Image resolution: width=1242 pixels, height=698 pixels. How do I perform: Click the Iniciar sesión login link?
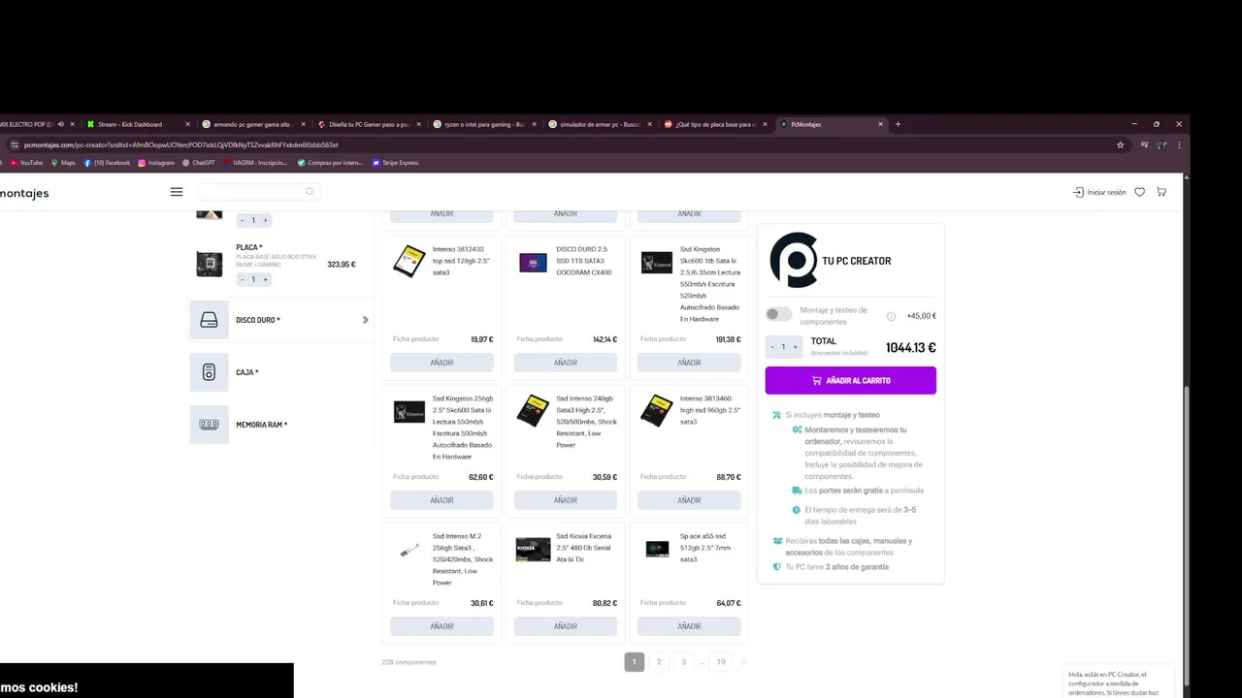coord(1099,192)
